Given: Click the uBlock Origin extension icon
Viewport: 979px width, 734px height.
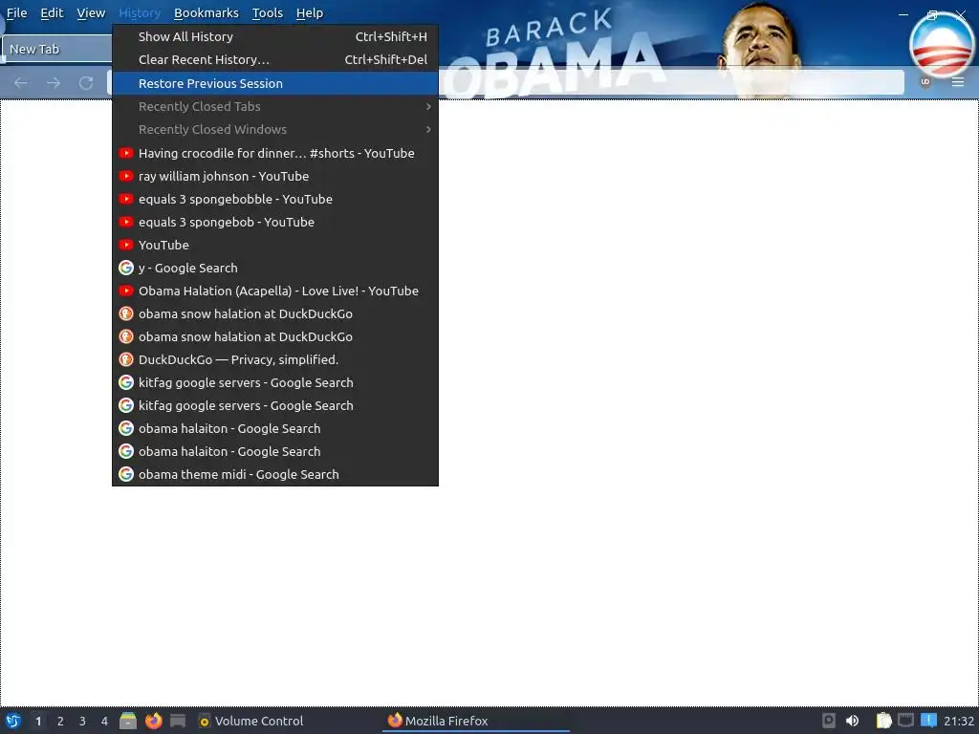Looking at the screenshot, I should click(x=925, y=82).
